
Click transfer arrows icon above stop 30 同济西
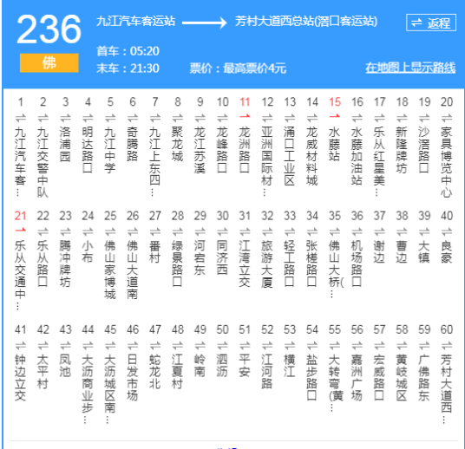(222, 231)
